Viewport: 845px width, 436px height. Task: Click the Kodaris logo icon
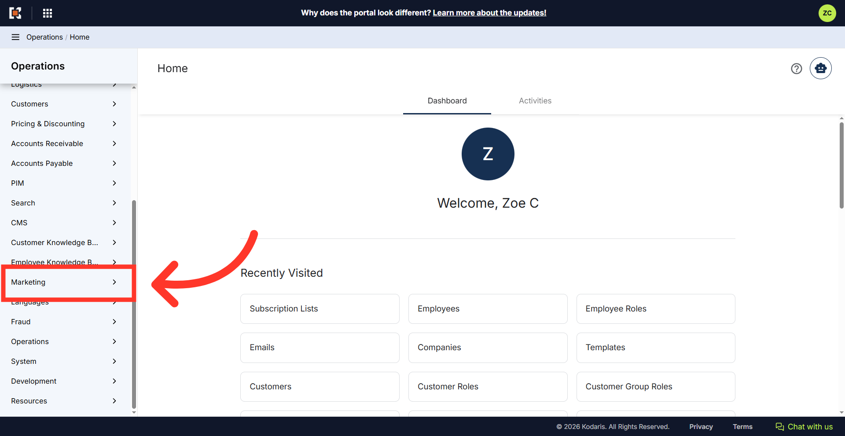[15, 13]
